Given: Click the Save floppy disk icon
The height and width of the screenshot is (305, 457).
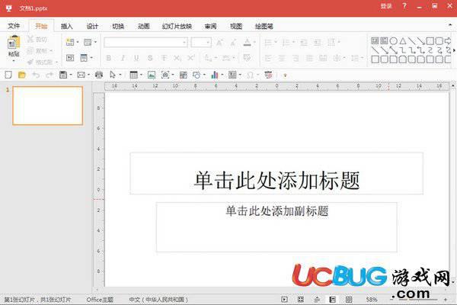Looking at the screenshot, I should tap(63, 75).
